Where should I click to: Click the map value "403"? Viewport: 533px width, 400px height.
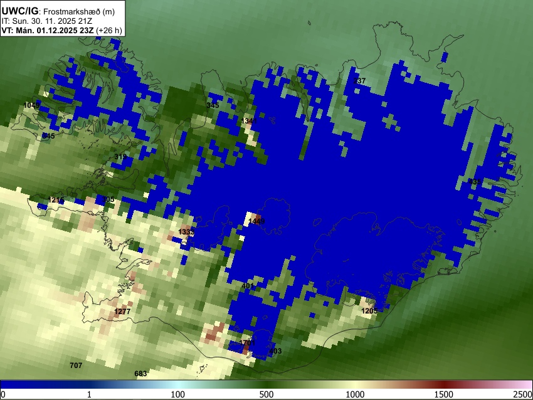275,351
